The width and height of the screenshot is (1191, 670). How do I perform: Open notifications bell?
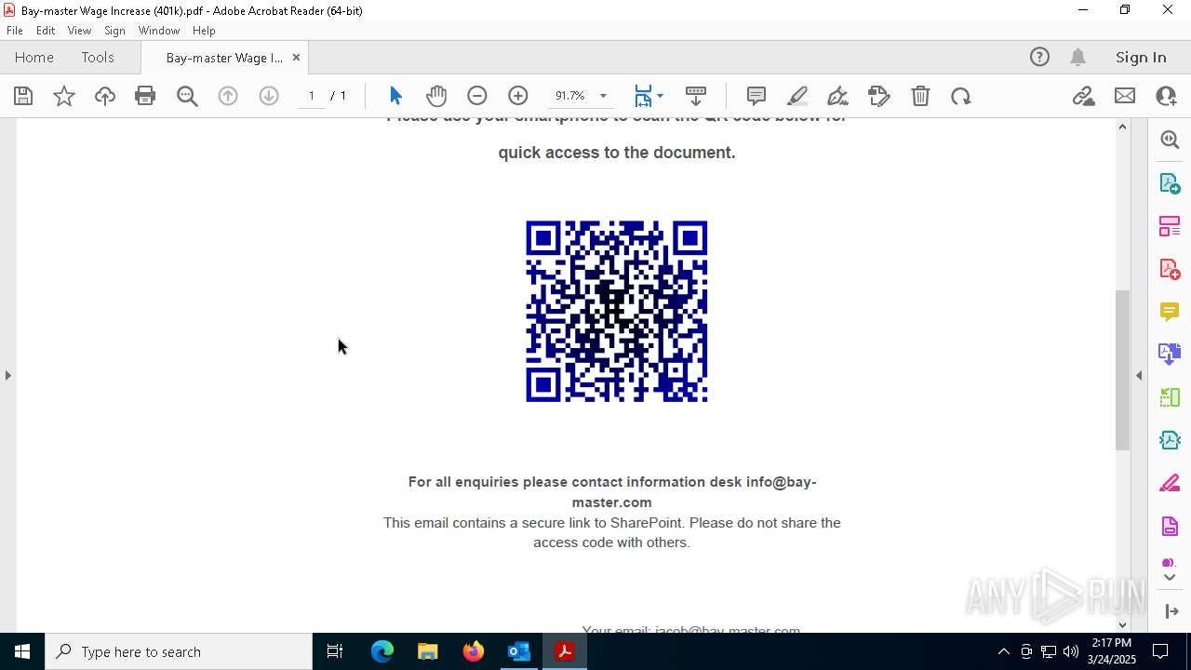tap(1077, 57)
